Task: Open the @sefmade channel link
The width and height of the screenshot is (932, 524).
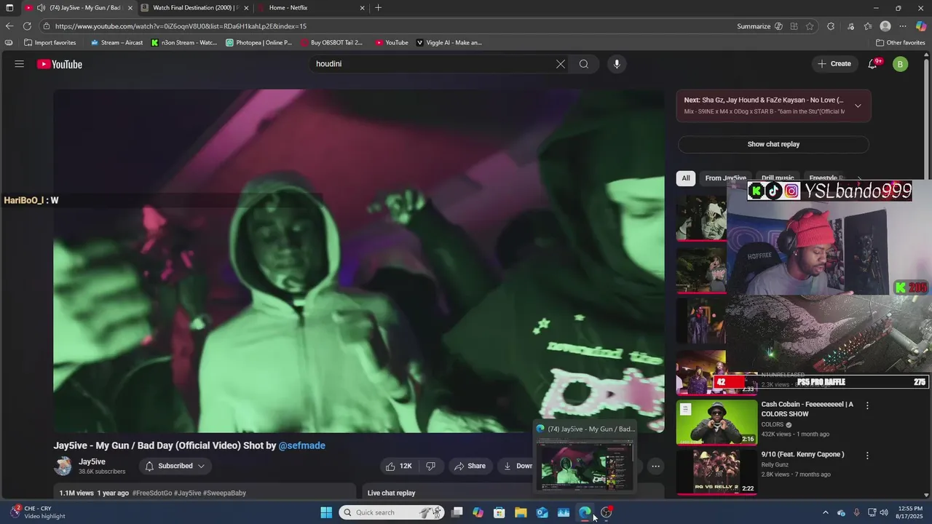Action: 302,445
